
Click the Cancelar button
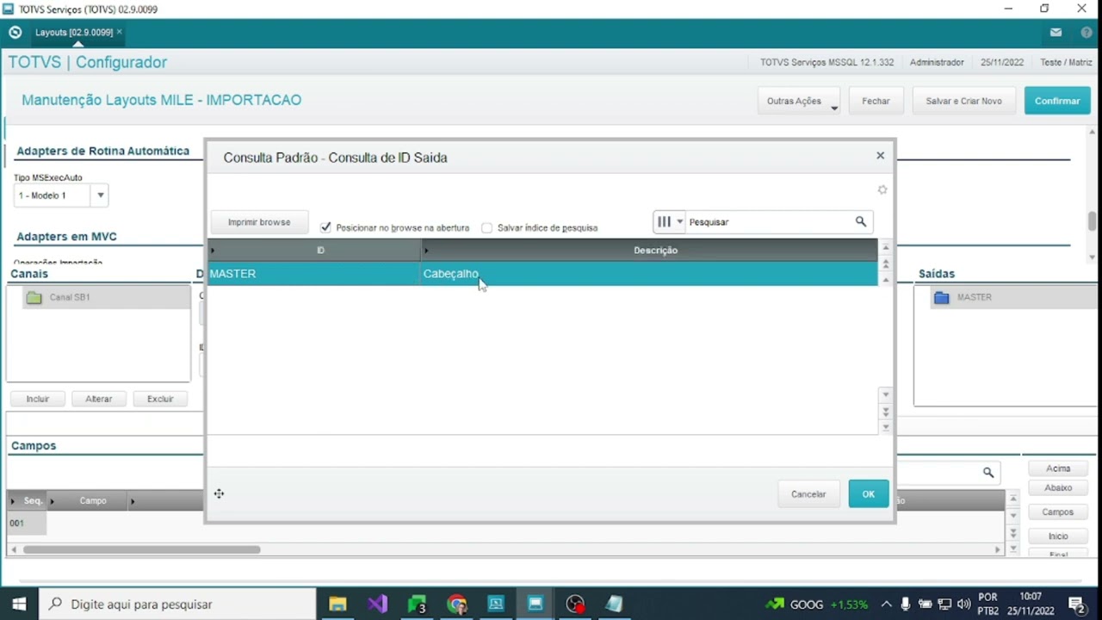click(x=808, y=493)
